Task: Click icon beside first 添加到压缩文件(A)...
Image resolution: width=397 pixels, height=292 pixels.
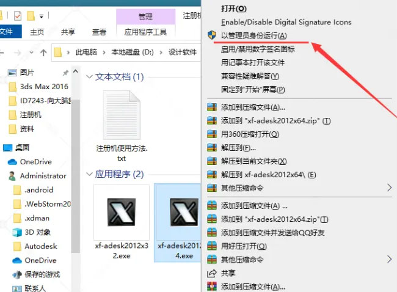Action: tap(212, 107)
